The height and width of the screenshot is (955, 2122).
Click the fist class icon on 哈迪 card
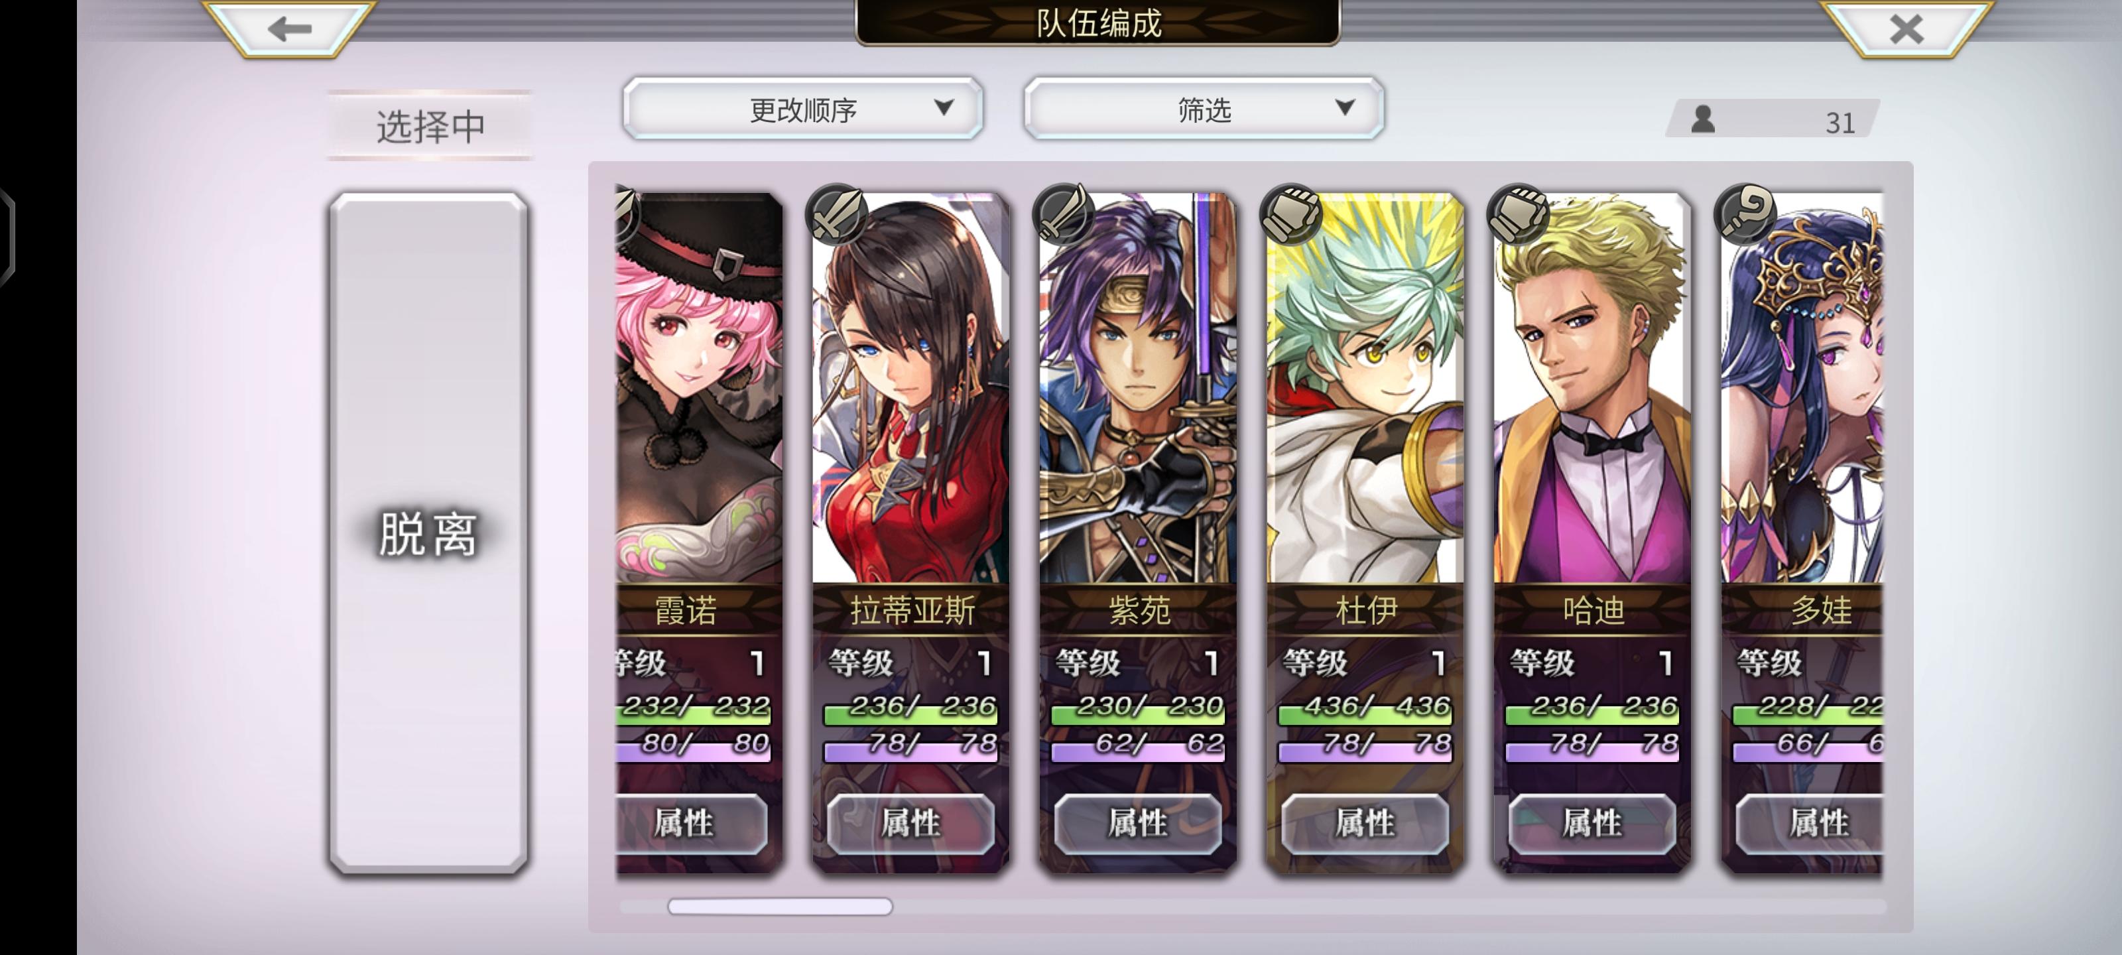coord(1518,214)
